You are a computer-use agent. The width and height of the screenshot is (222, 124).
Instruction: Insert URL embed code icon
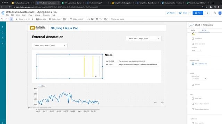89,19
